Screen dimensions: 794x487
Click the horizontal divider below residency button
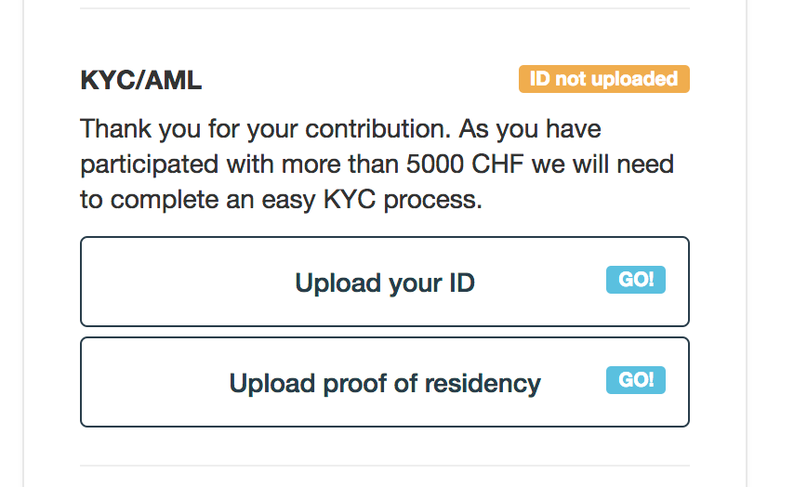[x=384, y=466]
